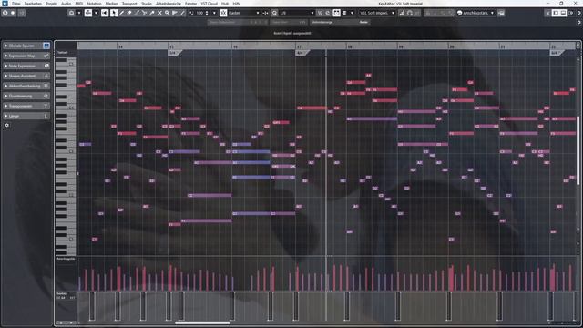
Task: Open the Raster snap type dropdown
Action: pos(244,13)
